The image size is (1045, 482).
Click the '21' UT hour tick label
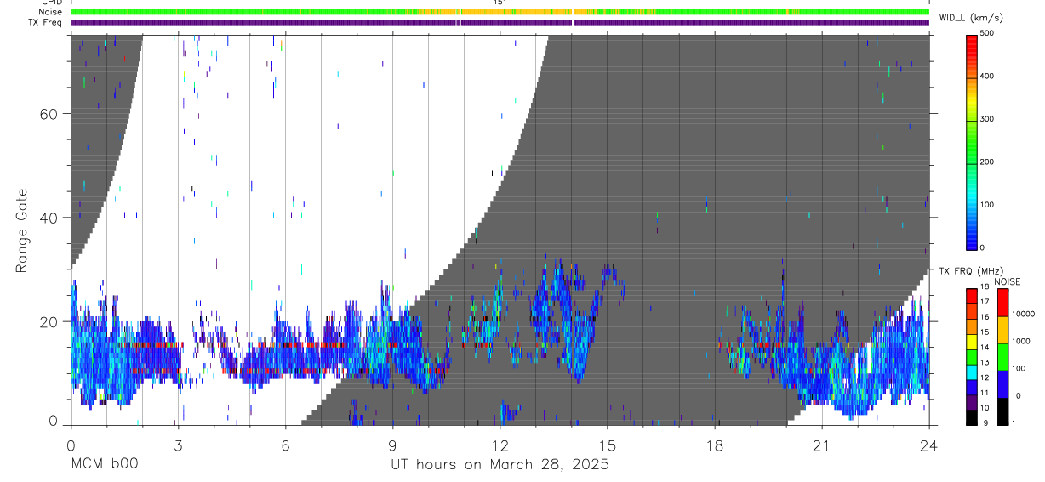[822, 445]
